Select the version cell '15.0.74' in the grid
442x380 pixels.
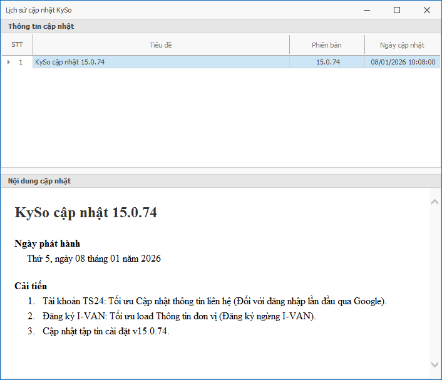(327, 62)
